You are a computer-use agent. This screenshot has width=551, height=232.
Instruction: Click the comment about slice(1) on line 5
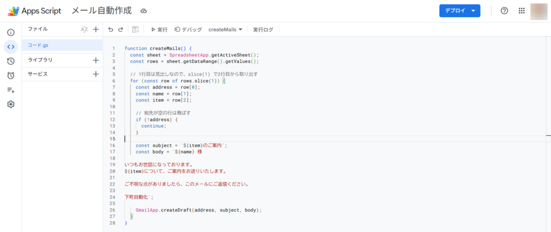coord(194,74)
